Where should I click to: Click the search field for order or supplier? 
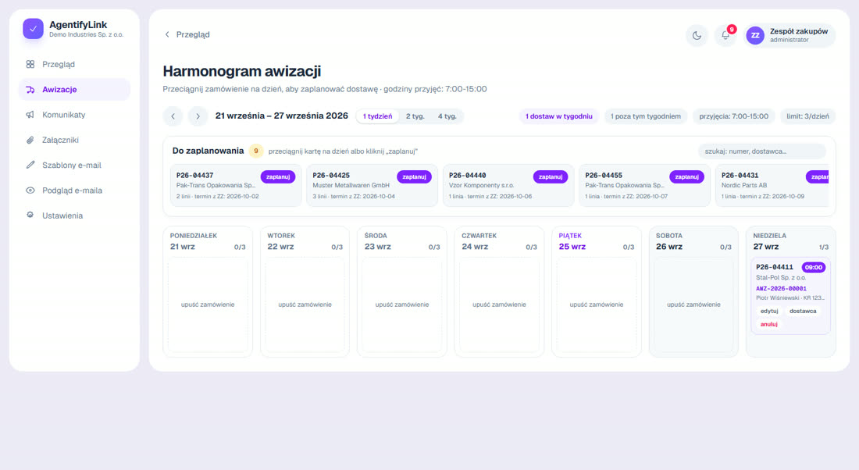[762, 151]
